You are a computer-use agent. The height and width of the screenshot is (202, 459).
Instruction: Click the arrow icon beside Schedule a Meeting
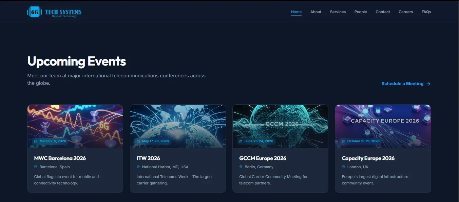pos(428,84)
